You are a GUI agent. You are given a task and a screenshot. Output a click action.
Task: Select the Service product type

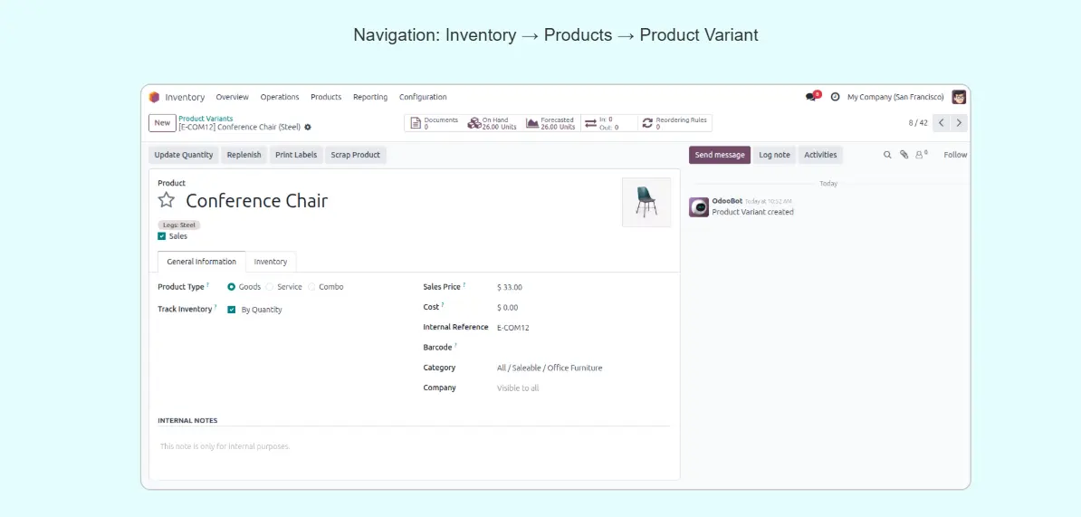pos(270,287)
